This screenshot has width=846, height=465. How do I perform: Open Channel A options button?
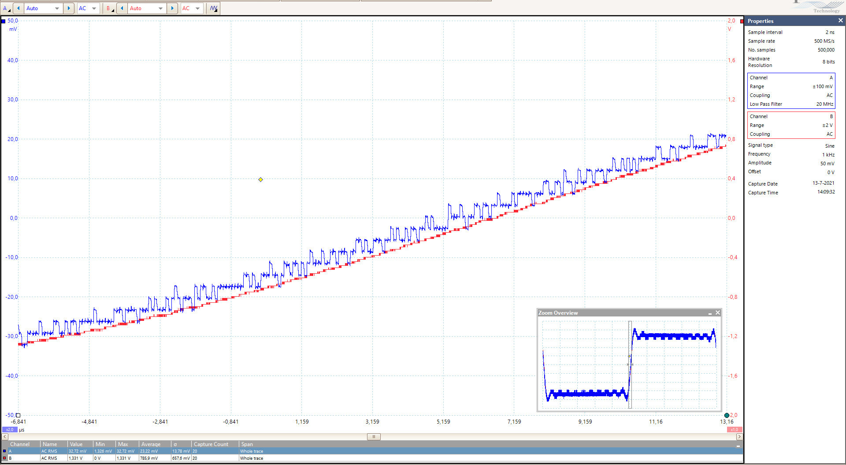(x=7, y=8)
